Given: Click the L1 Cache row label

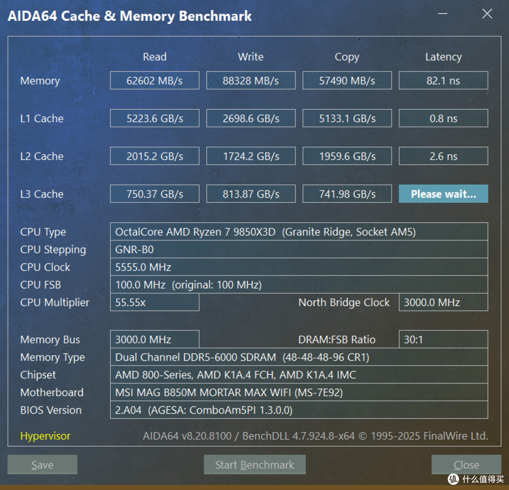Looking at the screenshot, I should point(42,118).
